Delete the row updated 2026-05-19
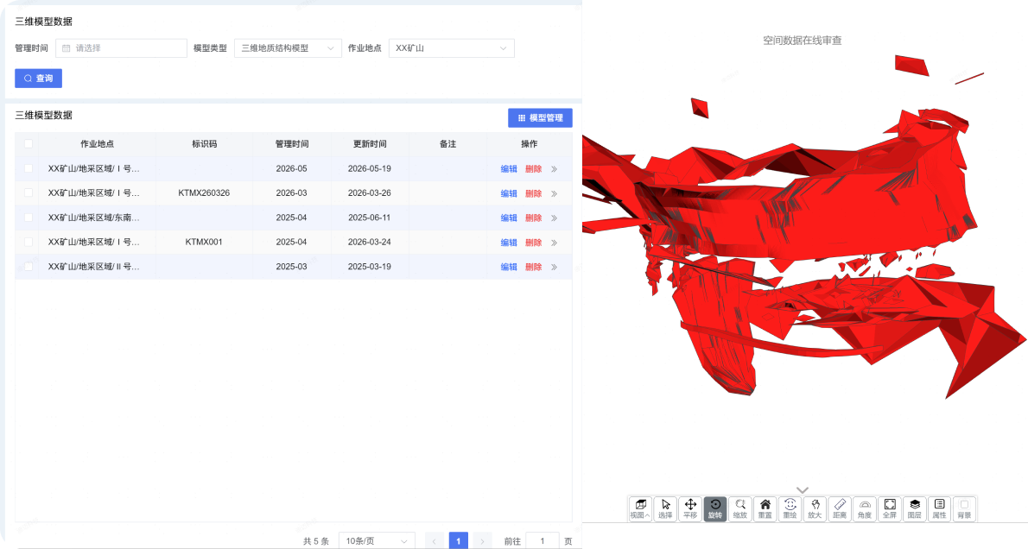This screenshot has width=1028, height=549. pyautogui.click(x=533, y=169)
